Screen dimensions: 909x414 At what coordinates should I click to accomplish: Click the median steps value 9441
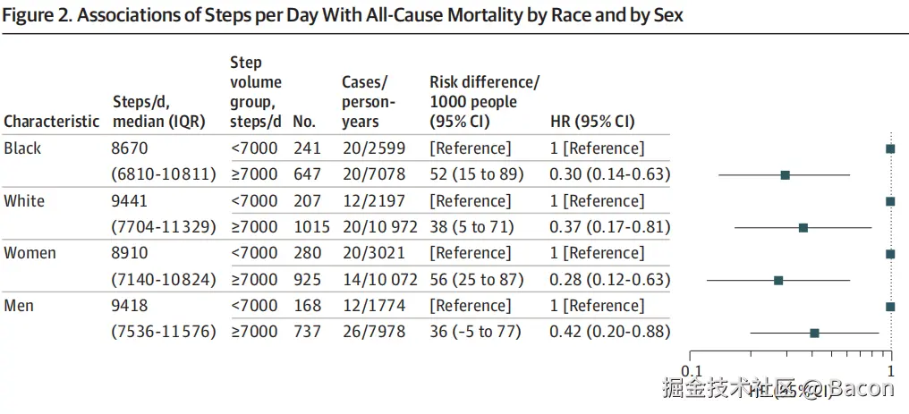(x=131, y=201)
